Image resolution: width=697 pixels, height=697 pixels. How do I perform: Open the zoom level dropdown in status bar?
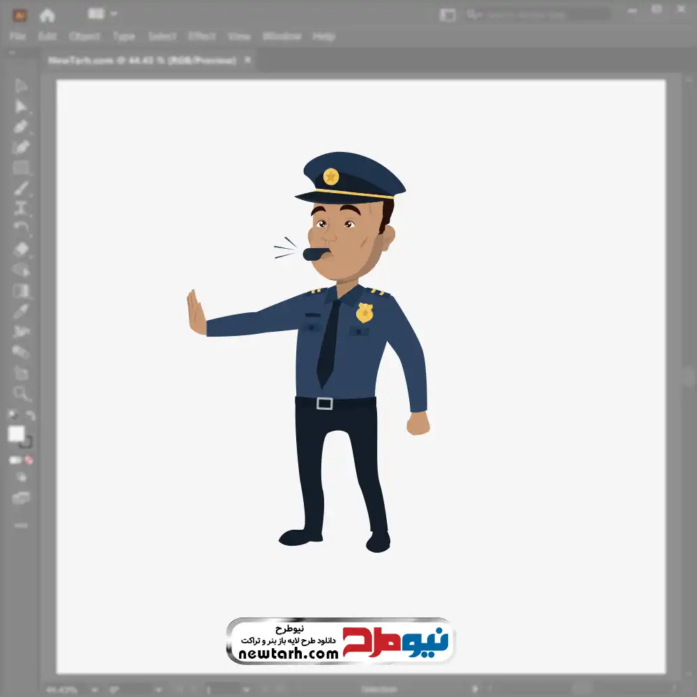click(x=94, y=690)
